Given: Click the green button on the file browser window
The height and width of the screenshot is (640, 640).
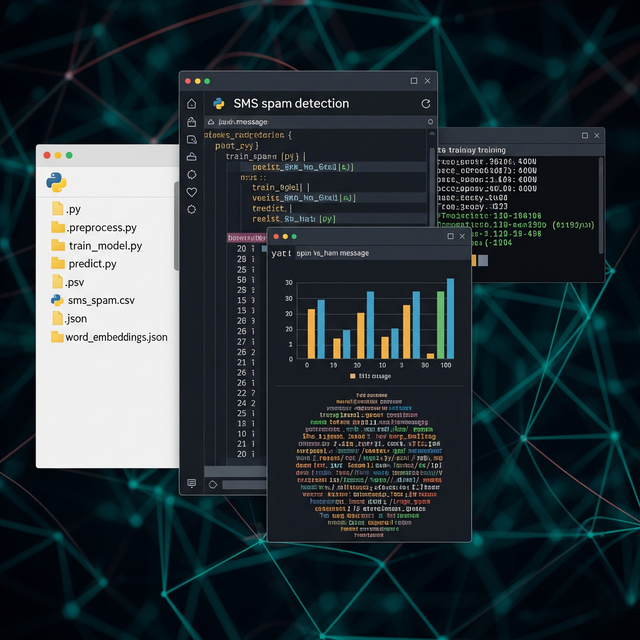Looking at the screenshot, I should tap(69, 155).
